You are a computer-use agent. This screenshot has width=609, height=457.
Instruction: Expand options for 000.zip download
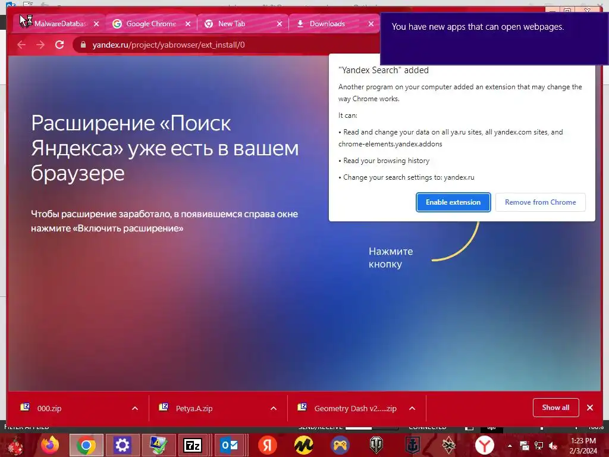tap(135, 408)
